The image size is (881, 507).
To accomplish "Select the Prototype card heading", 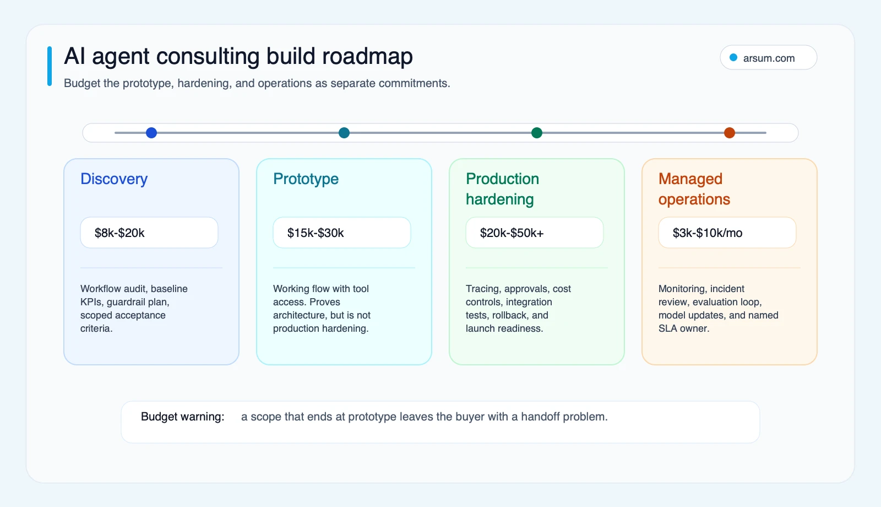I will tap(306, 179).
